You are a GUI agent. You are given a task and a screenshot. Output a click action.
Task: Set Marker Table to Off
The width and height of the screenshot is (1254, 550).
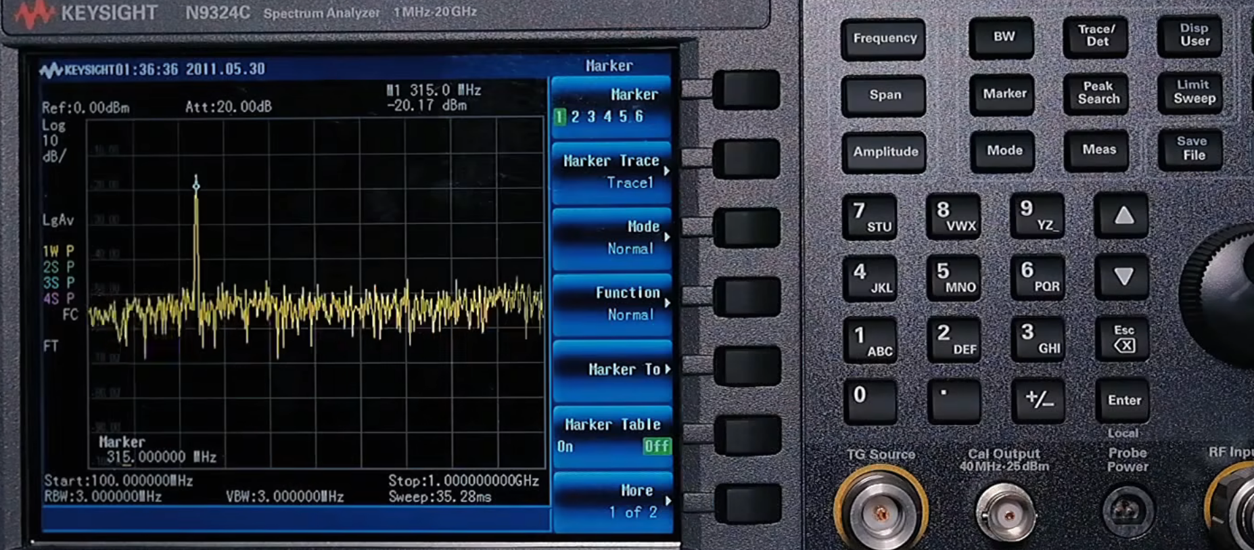tap(656, 446)
